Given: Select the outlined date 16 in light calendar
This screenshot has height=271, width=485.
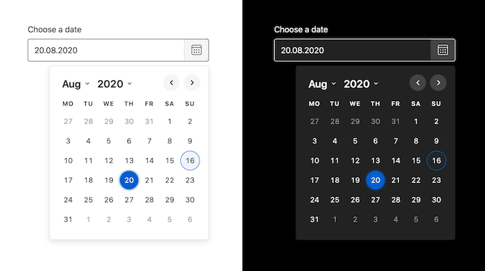Looking at the screenshot, I should point(190,161).
